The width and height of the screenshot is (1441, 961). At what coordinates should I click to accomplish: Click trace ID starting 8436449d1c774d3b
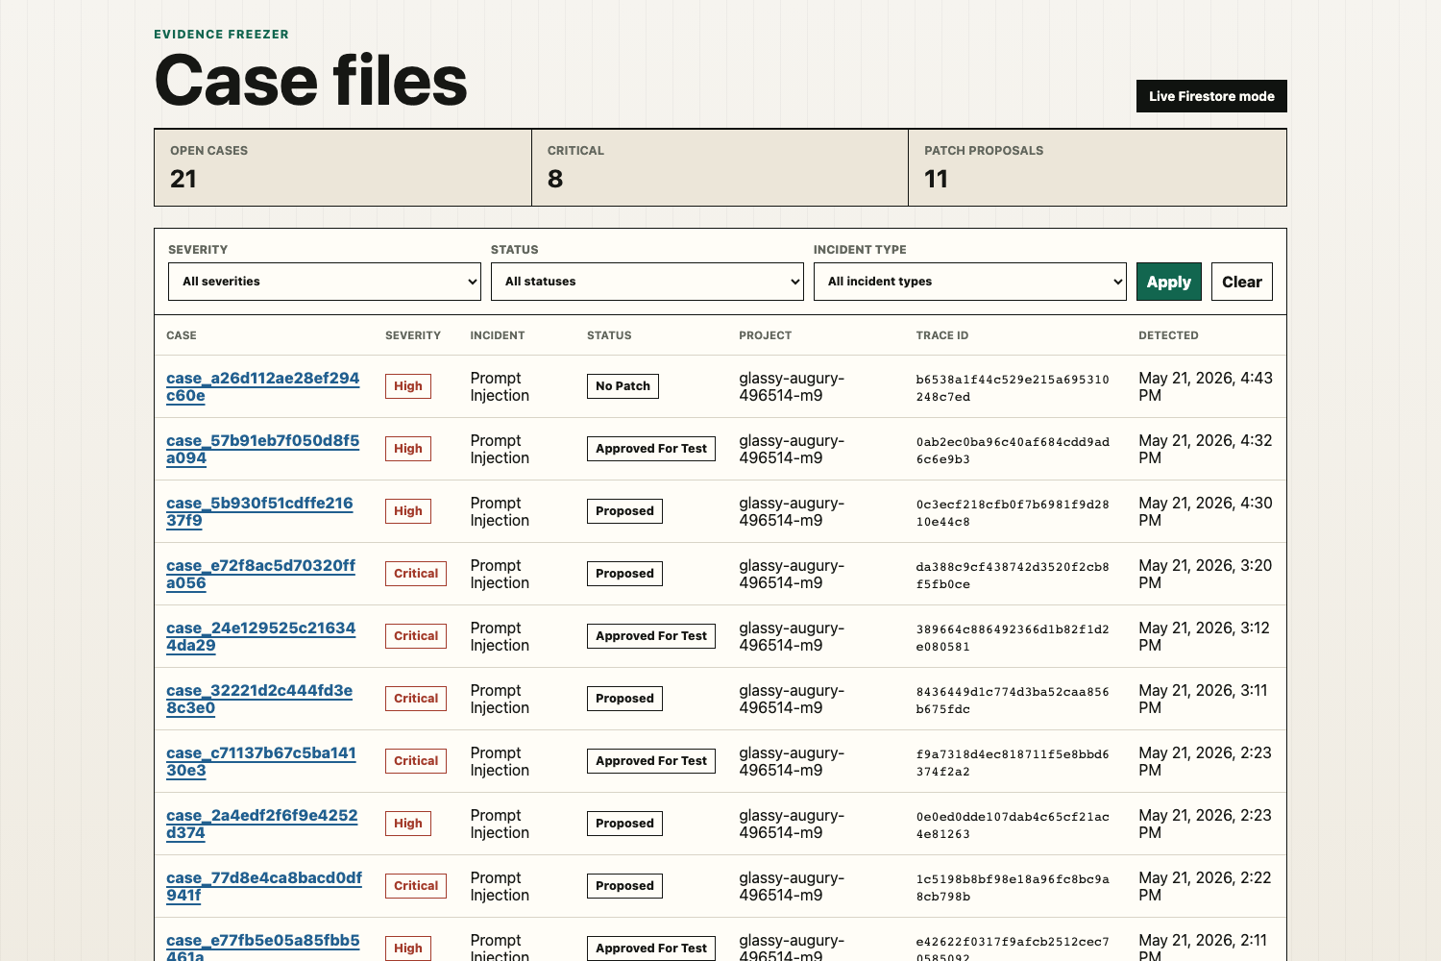point(1013,700)
